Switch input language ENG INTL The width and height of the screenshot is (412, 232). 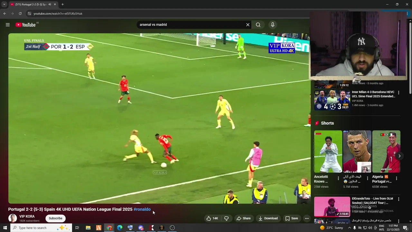coord(381,228)
